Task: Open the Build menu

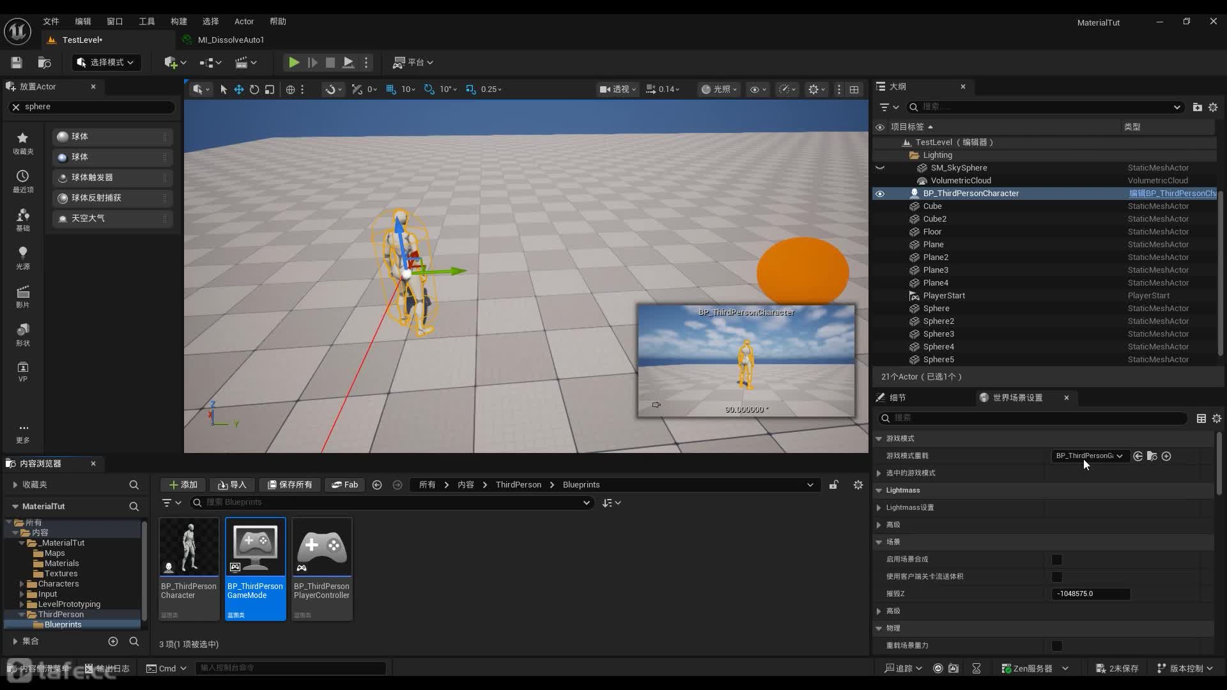Action: 178,22
